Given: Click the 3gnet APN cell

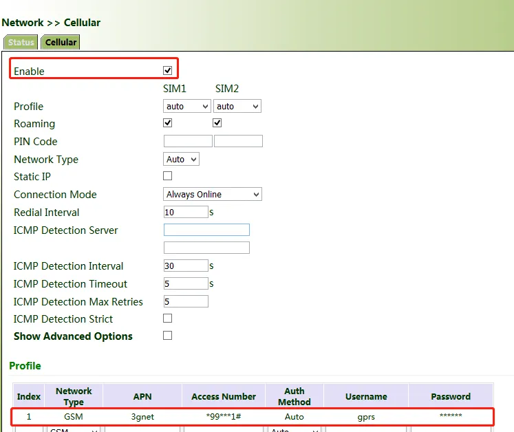Looking at the screenshot, I should (142, 417).
